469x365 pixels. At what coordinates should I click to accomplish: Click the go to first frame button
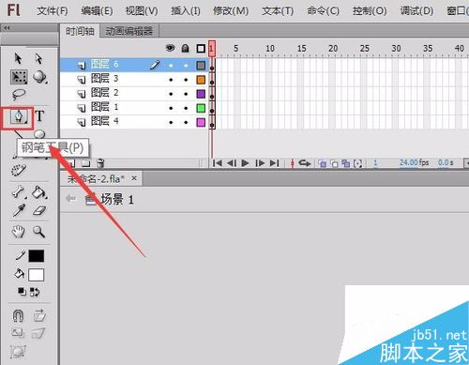point(218,163)
